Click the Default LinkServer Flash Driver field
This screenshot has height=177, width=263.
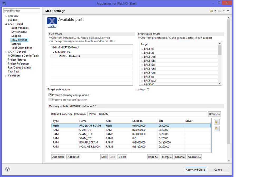147,114
